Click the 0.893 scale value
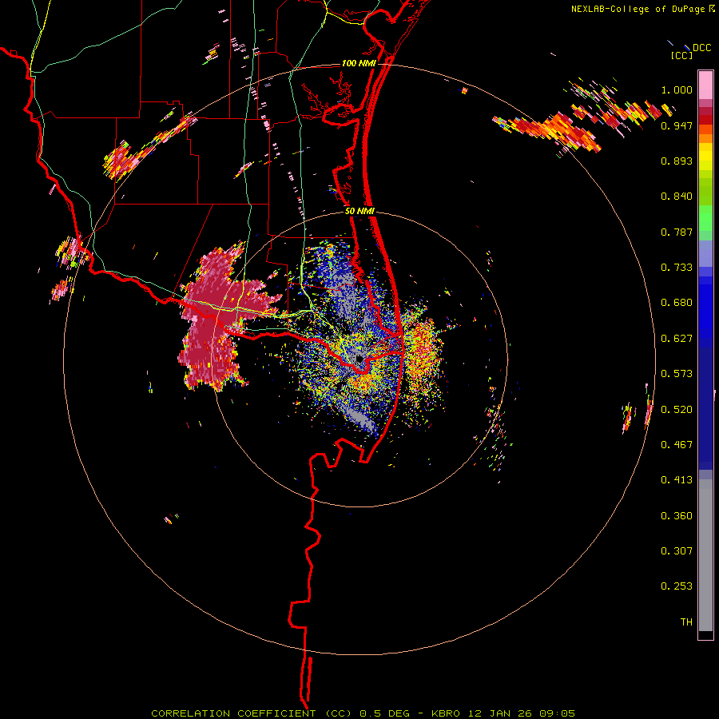 pos(677,161)
